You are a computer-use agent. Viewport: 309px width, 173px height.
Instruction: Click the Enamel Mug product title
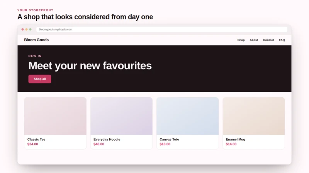235,139
